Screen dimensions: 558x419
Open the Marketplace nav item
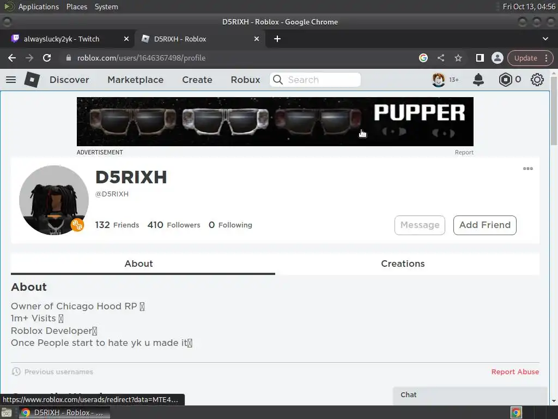pyautogui.click(x=136, y=80)
